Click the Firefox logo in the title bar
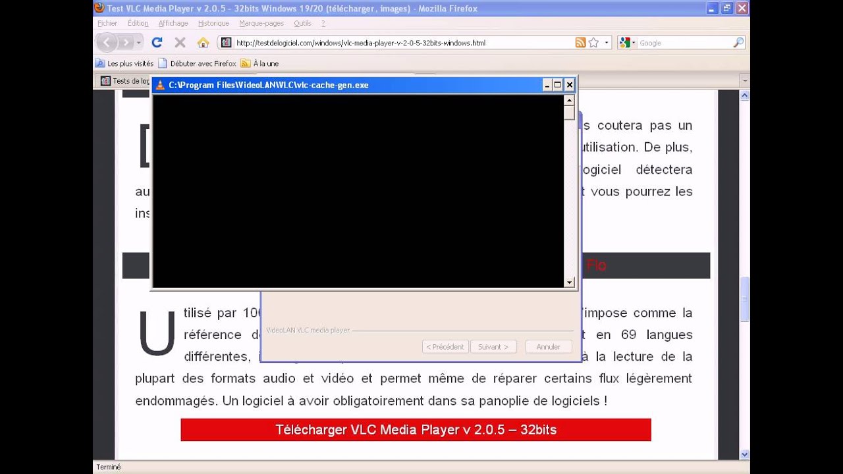This screenshot has height=474, width=843. [99, 9]
